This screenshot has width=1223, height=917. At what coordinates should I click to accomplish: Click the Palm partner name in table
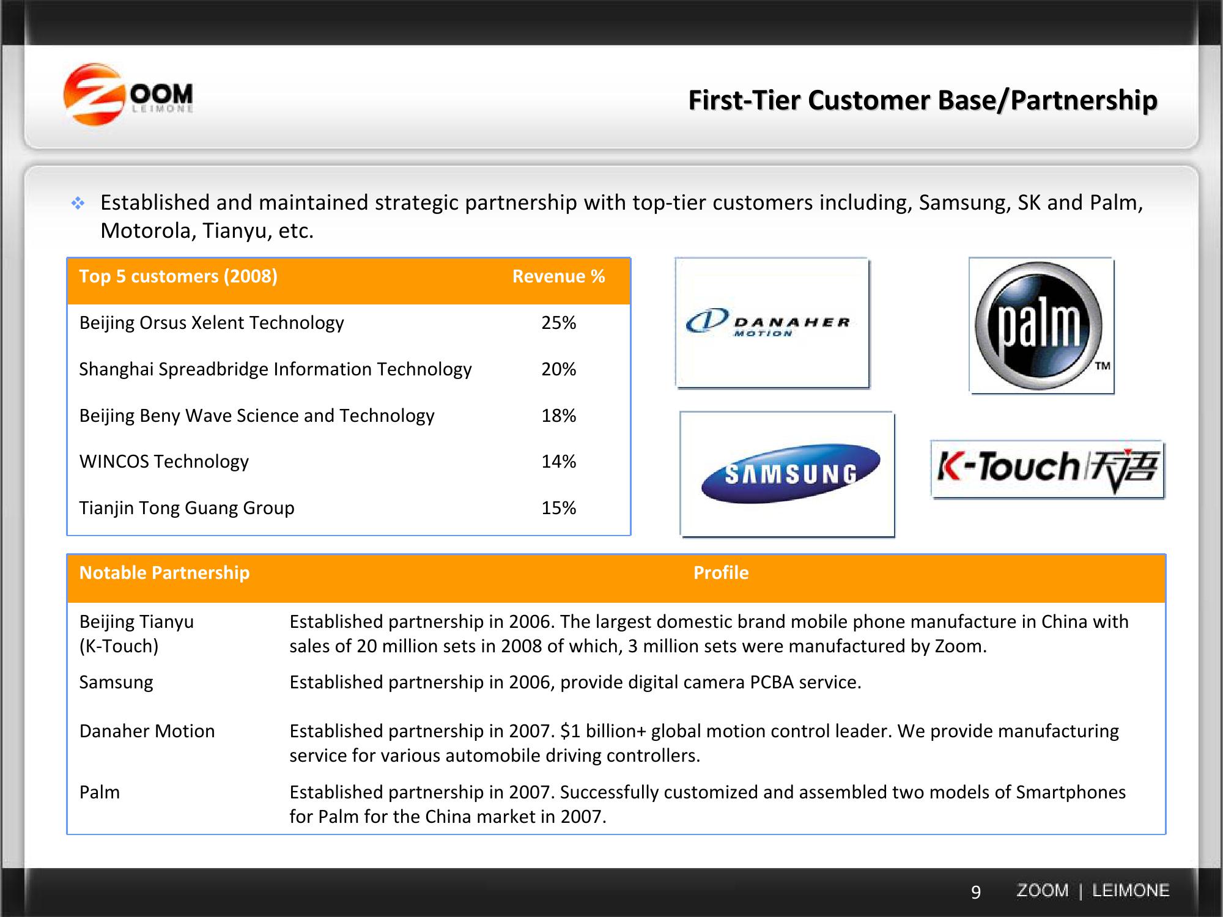pyautogui.click(x=100, y=792)
